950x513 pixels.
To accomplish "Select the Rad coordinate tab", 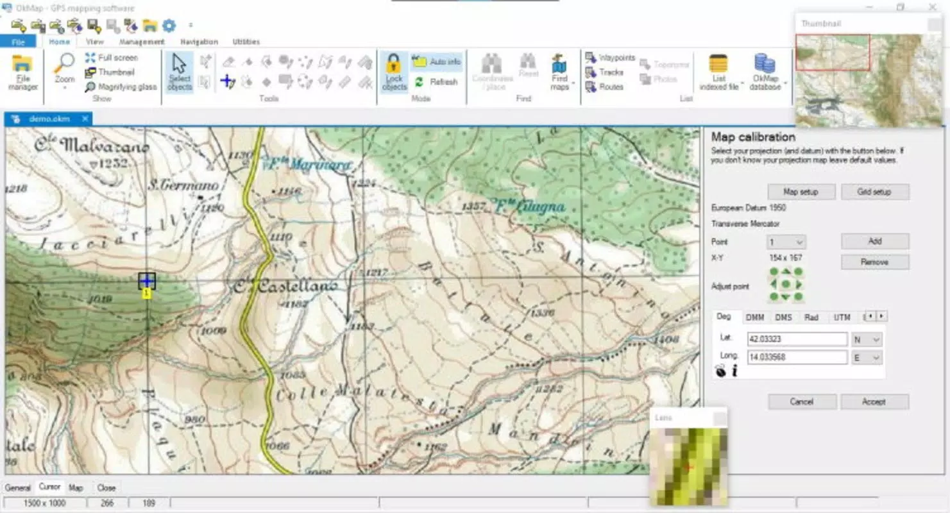I will point(811,317).
